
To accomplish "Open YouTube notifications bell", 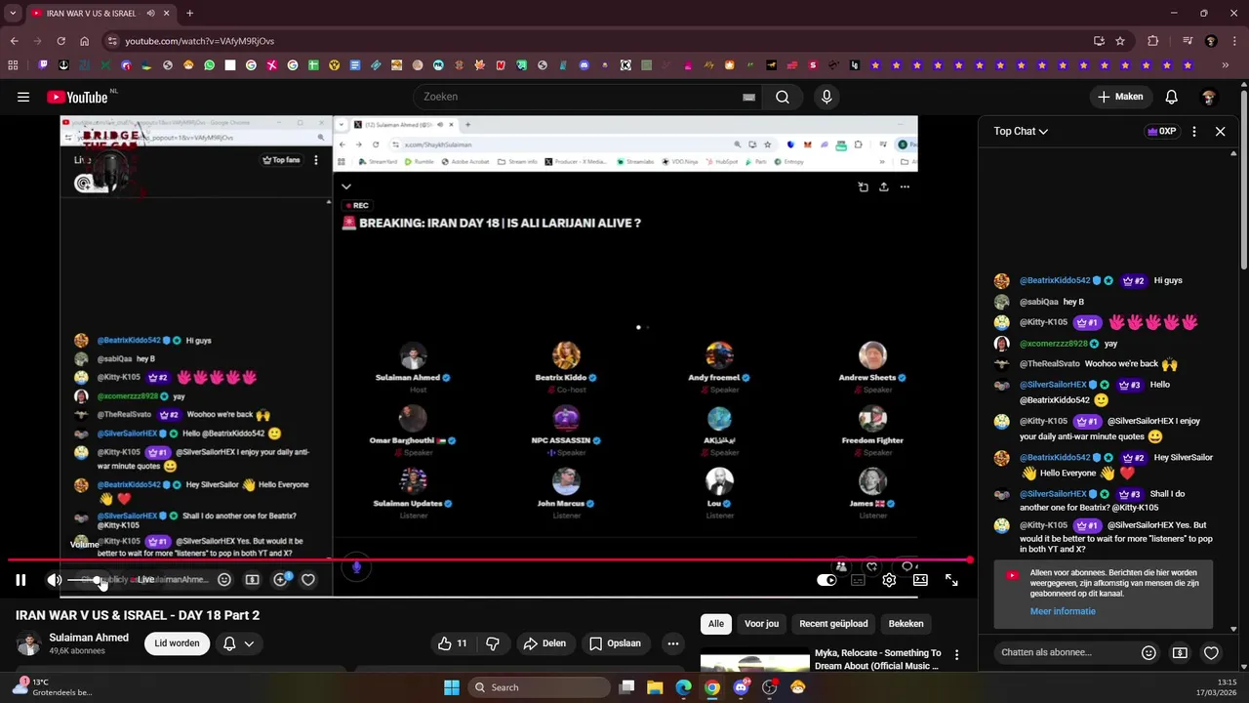I will (x=1171, y=97).
